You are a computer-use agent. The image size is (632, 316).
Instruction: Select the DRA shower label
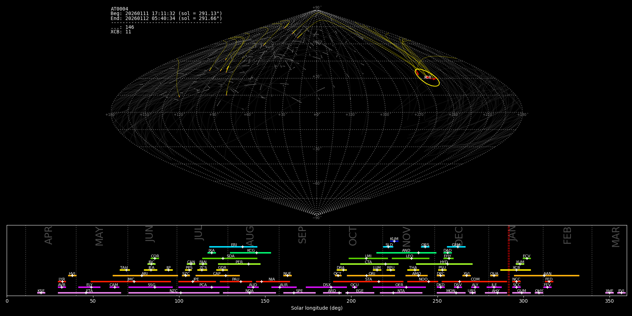point(341,268)
